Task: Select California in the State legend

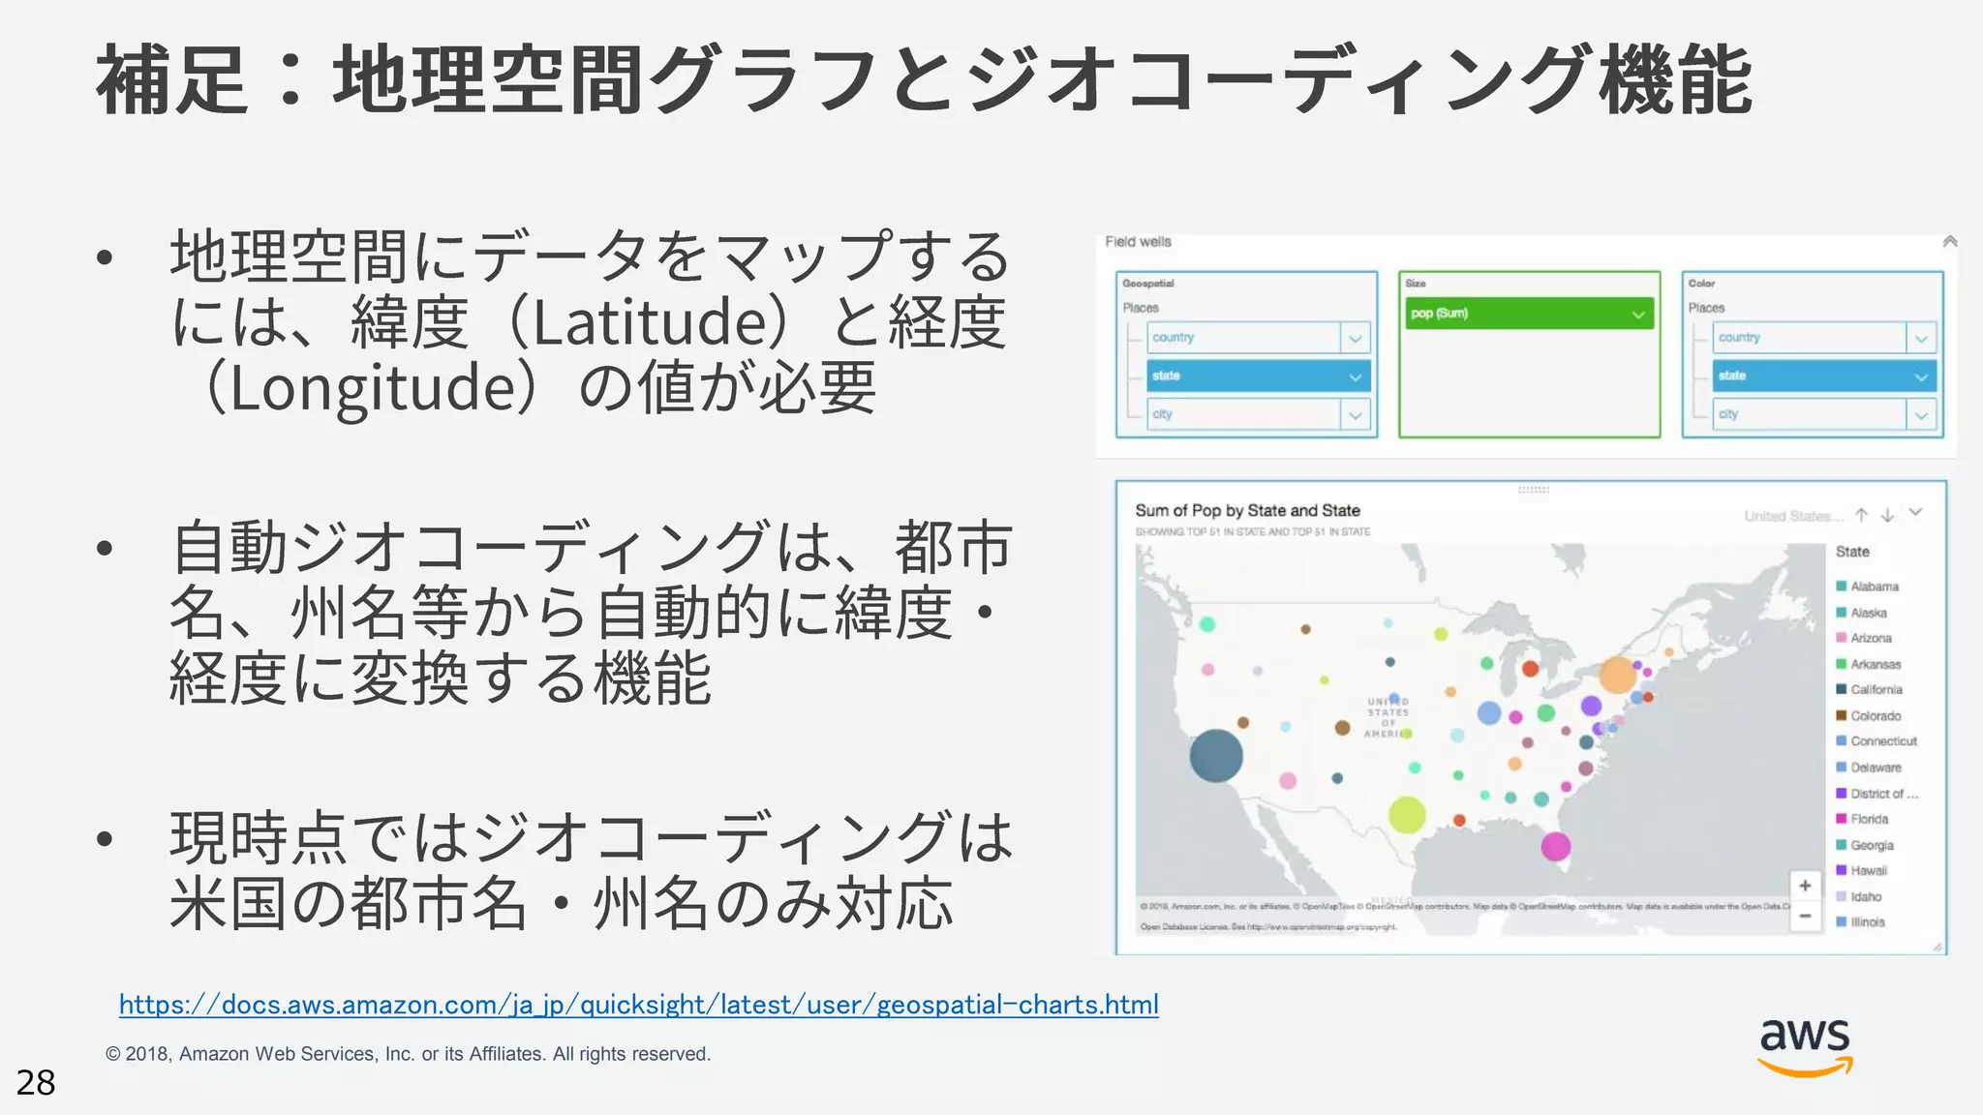Action: 1869,689
